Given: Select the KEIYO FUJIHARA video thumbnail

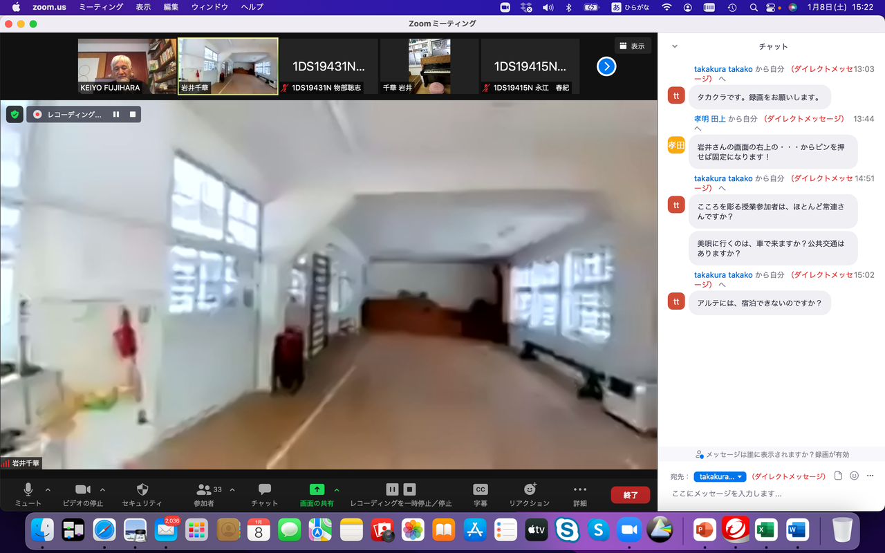Looking at the screenshot, I should (127, 66).
